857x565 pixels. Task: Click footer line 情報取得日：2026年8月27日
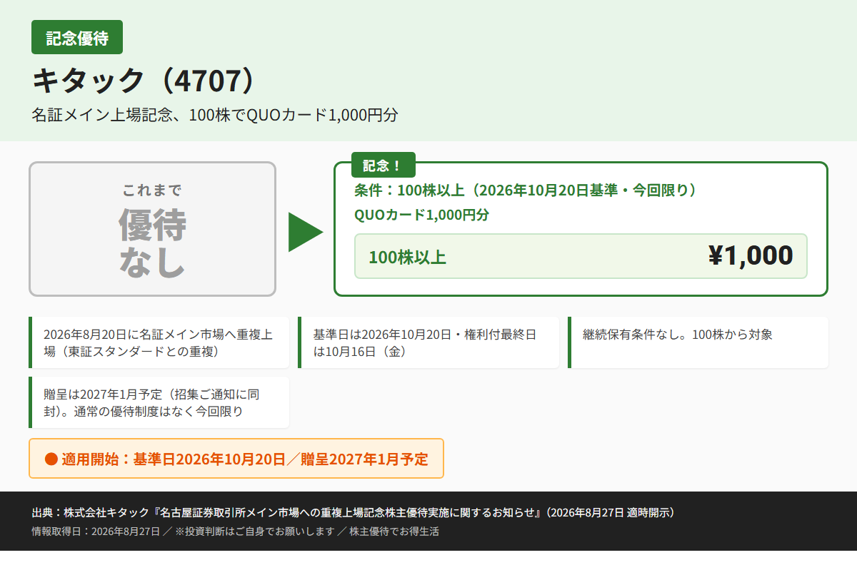(x=235, y=531)
